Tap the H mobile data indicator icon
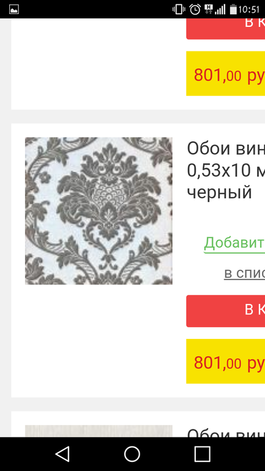Screen dimensions: 265x471 208,9
